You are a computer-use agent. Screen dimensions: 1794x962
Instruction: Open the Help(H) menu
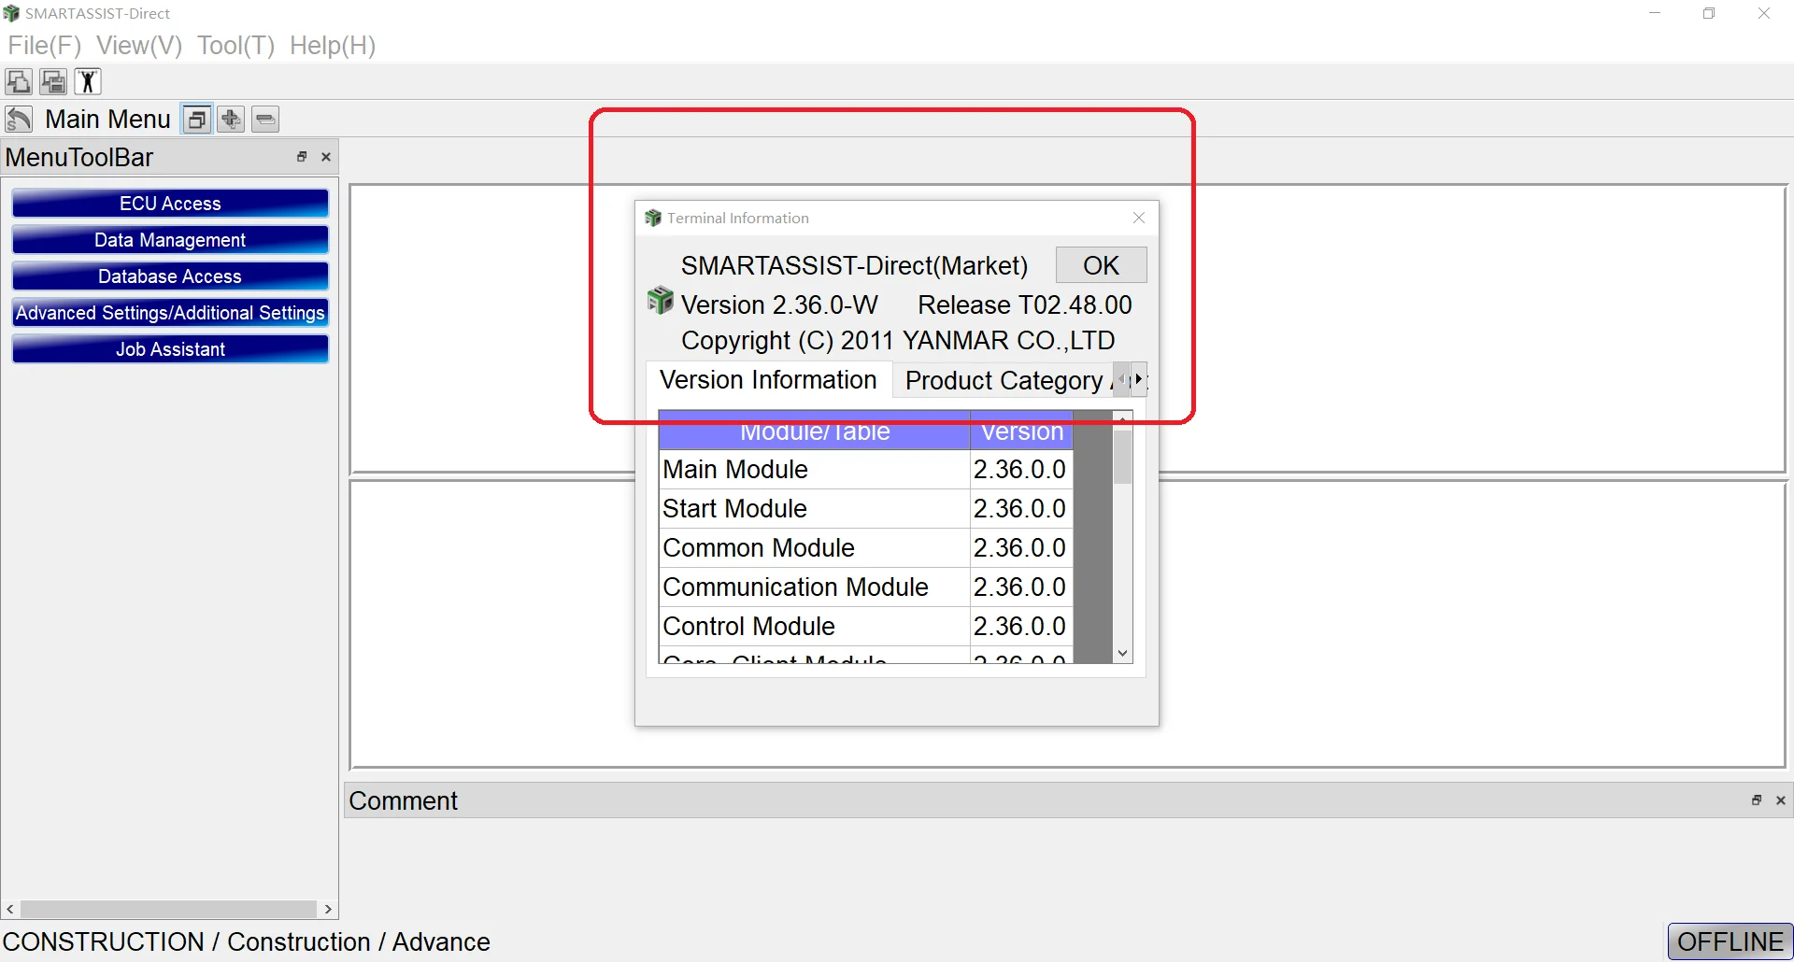point(333,45)
